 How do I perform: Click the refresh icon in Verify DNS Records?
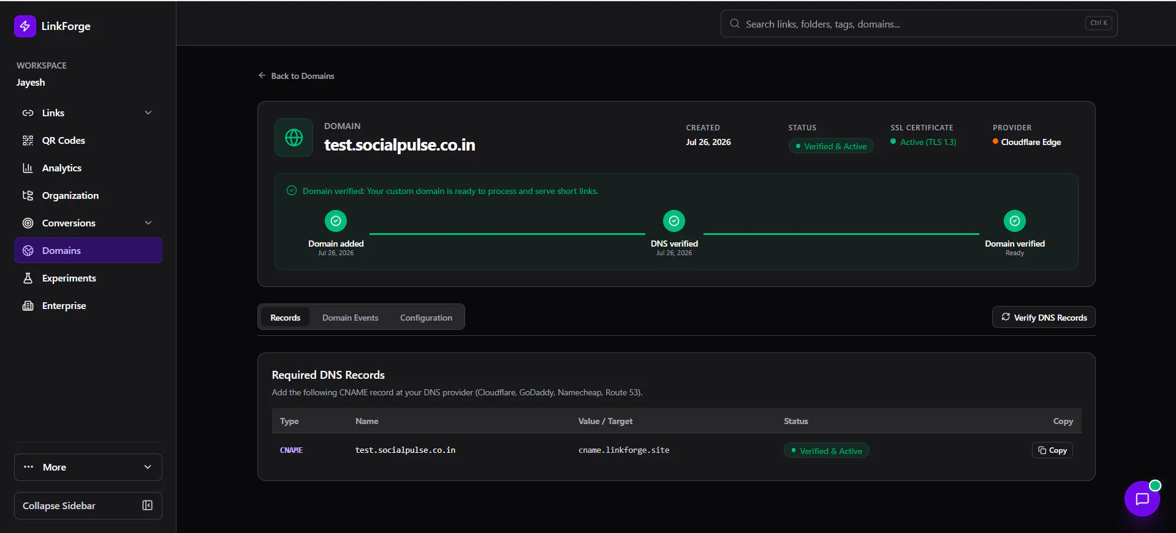[x=1006, y=317]
